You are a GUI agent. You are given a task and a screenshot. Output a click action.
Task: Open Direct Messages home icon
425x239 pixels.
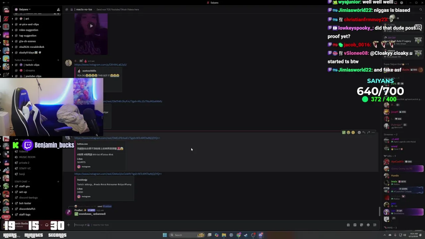(x=6, y=10)
